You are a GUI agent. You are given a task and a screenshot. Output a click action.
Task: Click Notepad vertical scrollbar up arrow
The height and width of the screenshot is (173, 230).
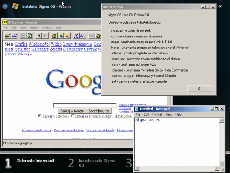click(x=221, y=120)
